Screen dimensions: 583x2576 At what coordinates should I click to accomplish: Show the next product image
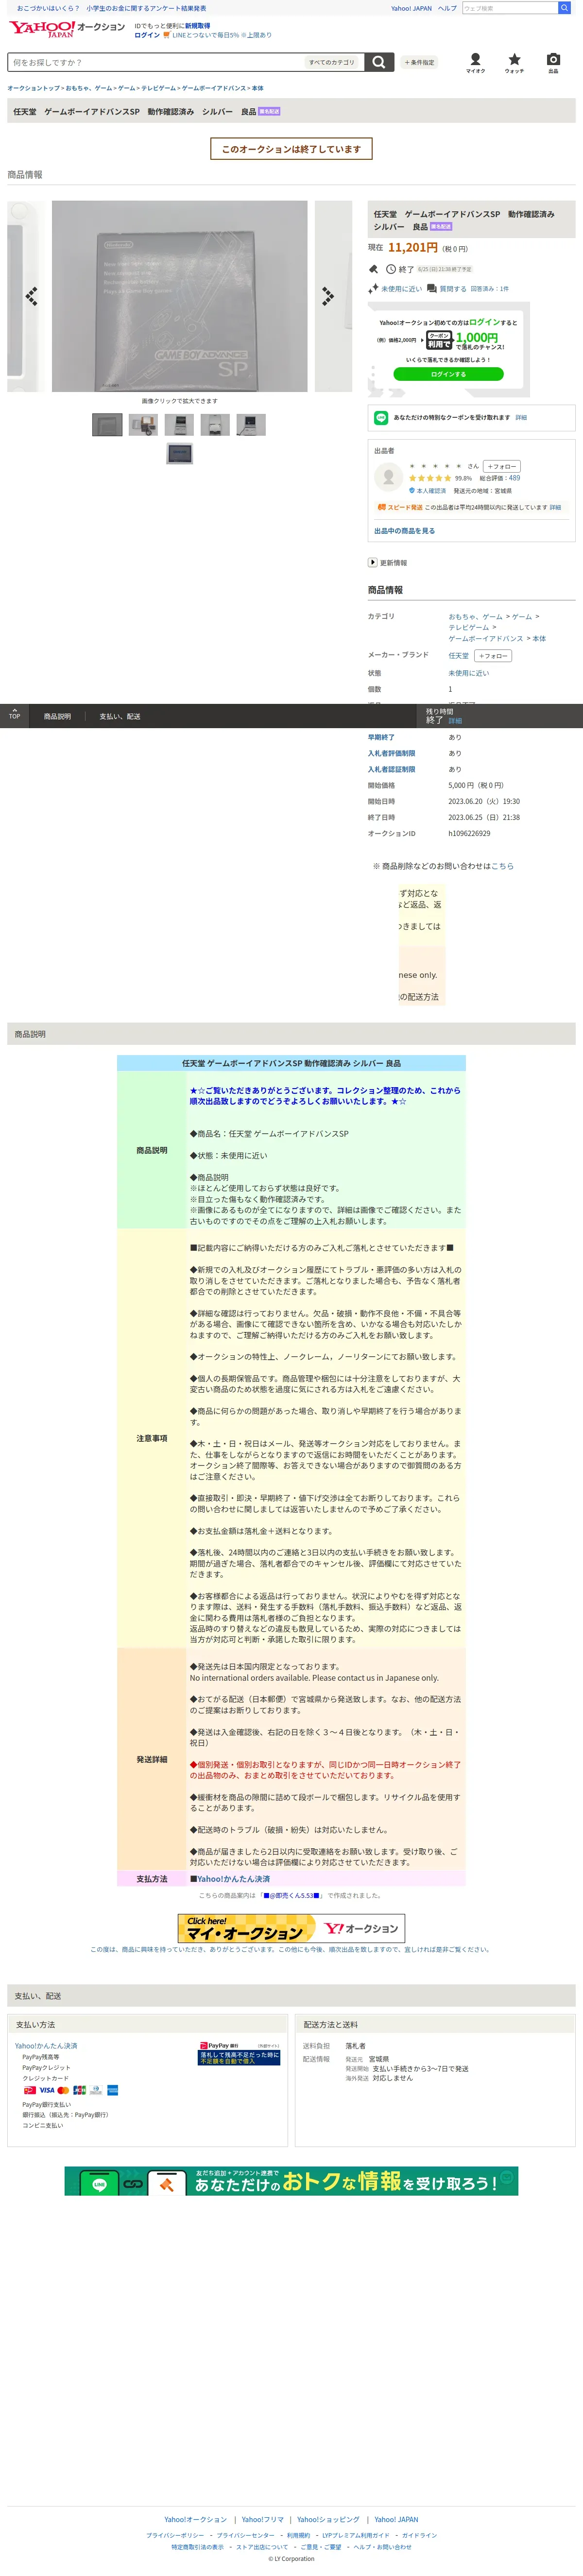pos(328,296)
